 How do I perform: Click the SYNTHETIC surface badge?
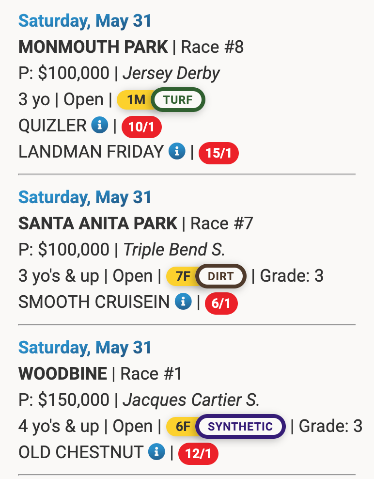point(240,427)
